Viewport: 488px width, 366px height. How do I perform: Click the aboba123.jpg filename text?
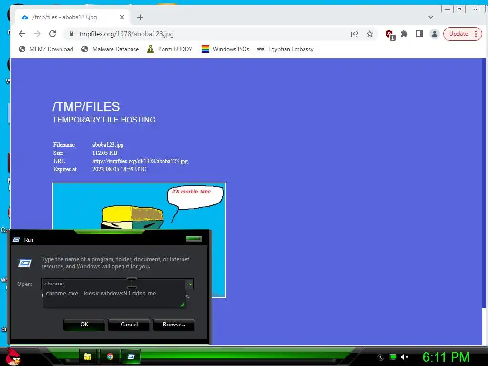click(x=108, y=145)
